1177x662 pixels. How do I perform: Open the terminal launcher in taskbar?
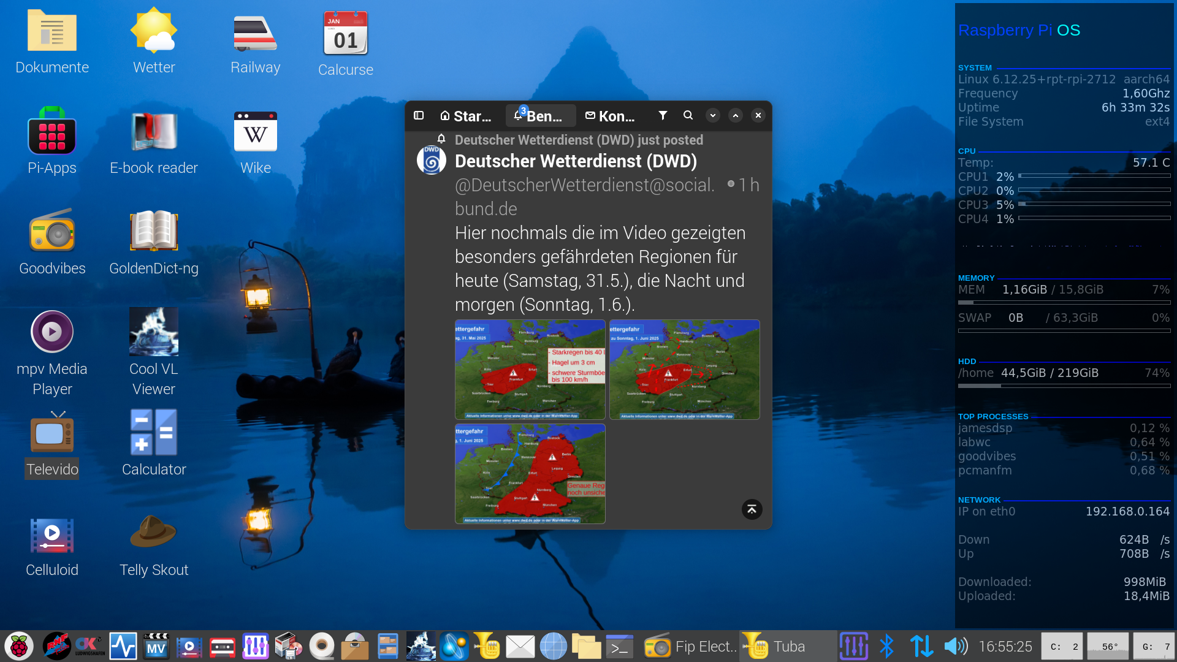pos(619,646)
